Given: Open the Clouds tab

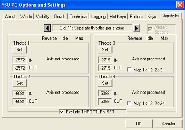Looking at the screenshot, I should (59, 17).
